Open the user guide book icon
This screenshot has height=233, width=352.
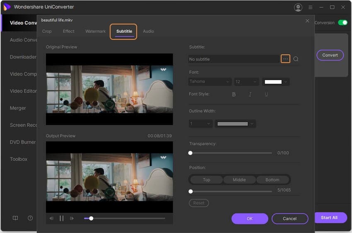[x=15, y=218]
